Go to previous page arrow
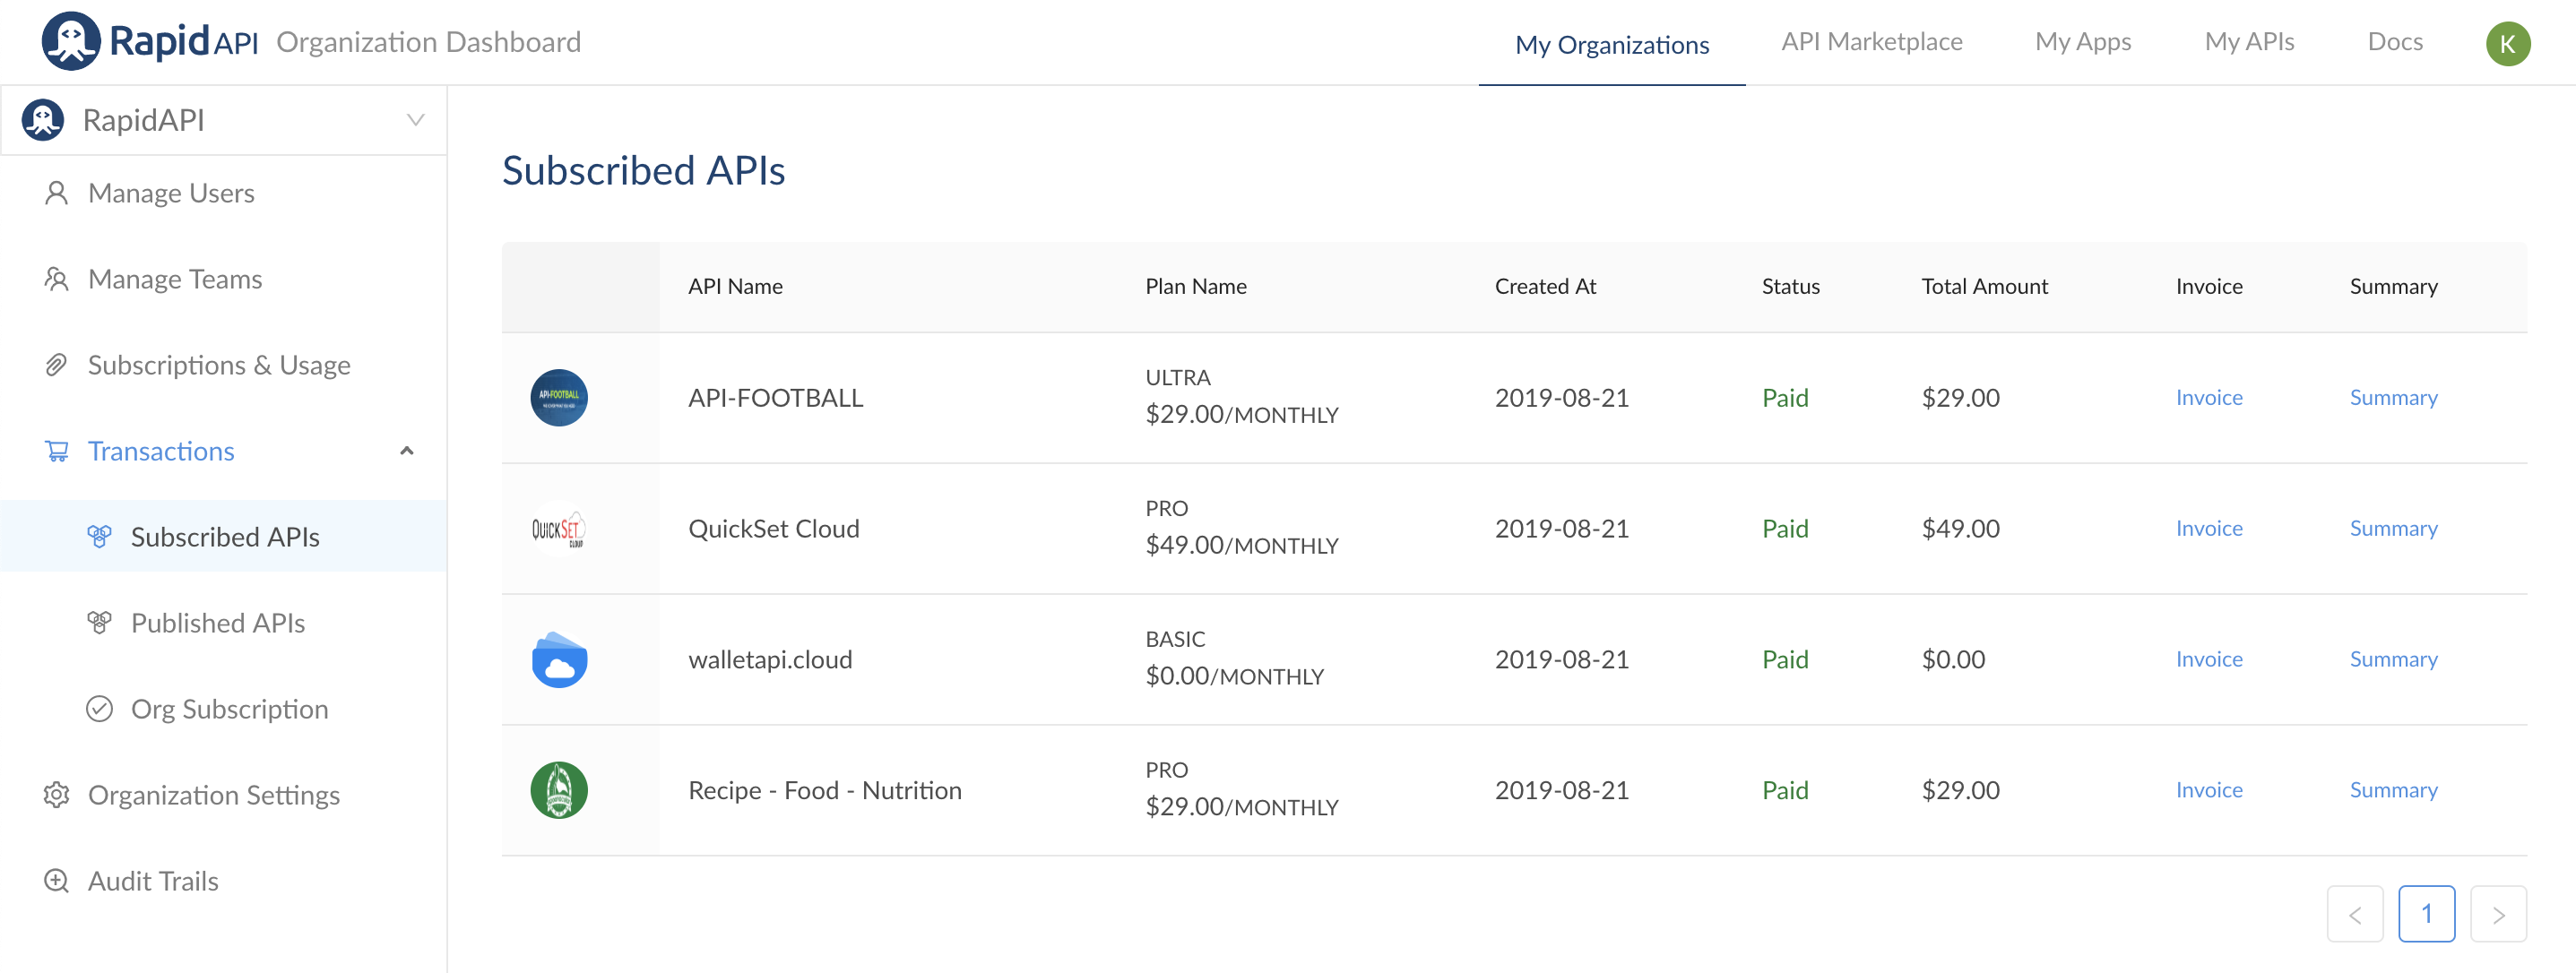Viewport: 2576px width, 973px height. [x=2354, y=914]
